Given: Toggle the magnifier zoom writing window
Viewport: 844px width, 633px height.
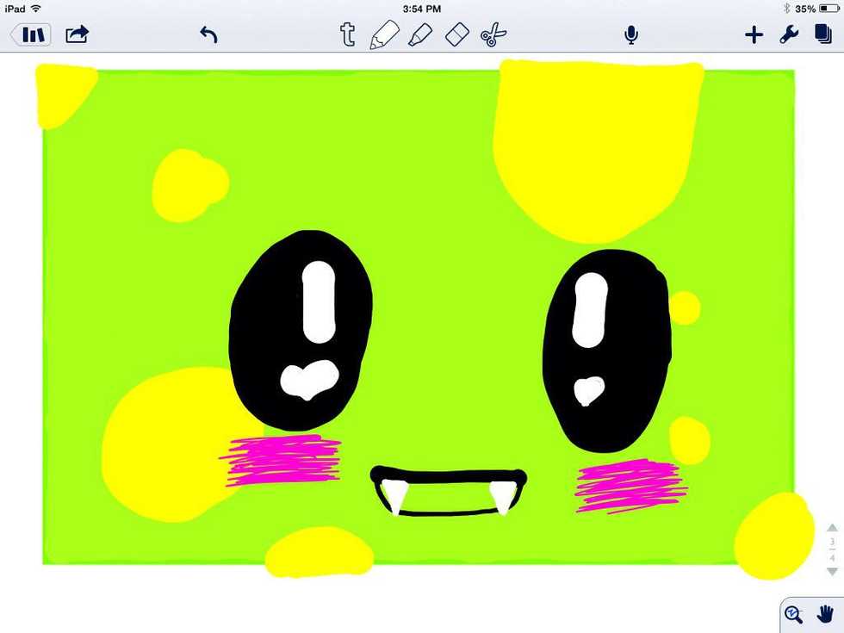Looking at the screenshot, I should 794,614.
